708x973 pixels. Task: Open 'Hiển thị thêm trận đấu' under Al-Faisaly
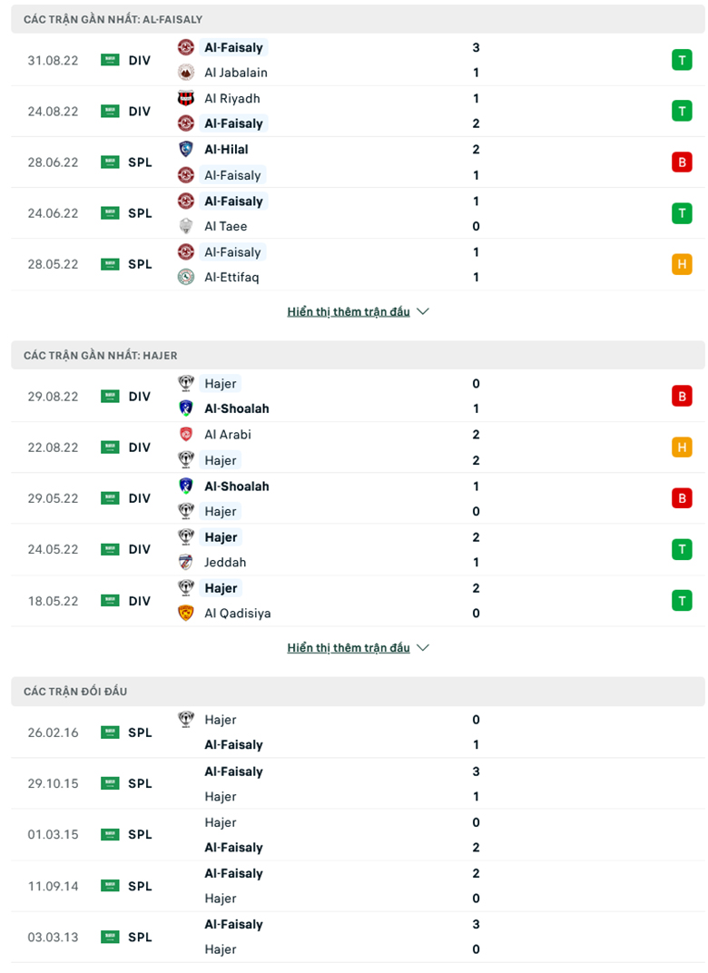tap(349, 311)
